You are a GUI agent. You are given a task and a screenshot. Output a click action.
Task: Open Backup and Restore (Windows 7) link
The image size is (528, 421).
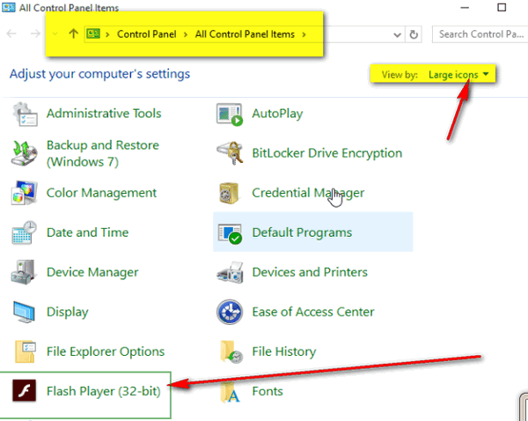[x=102, y=153]
